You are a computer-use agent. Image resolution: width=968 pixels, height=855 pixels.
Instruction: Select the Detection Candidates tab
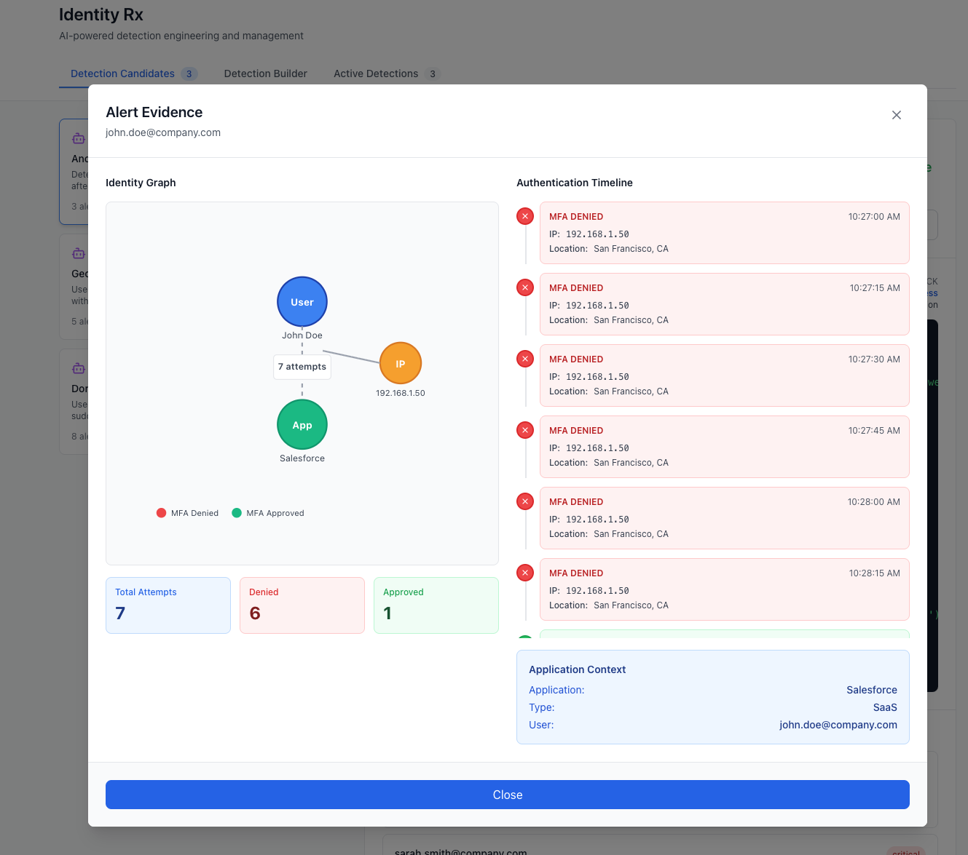click(122, 73)
